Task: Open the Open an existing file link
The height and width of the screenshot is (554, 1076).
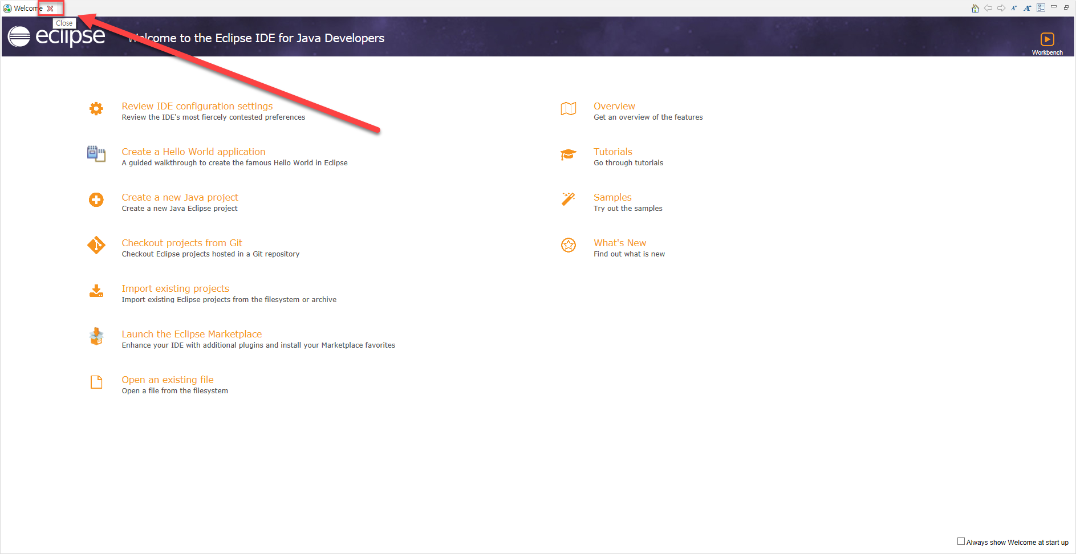Action: 168,380
